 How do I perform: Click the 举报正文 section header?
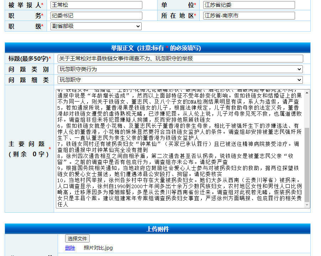(x=158, y=48)
